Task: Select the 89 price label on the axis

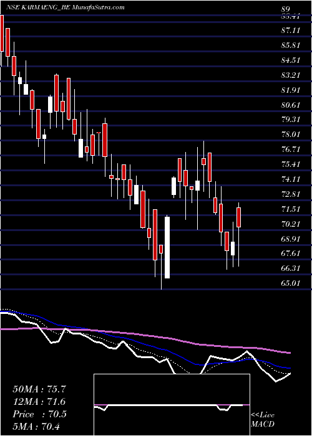Action: 286,10
